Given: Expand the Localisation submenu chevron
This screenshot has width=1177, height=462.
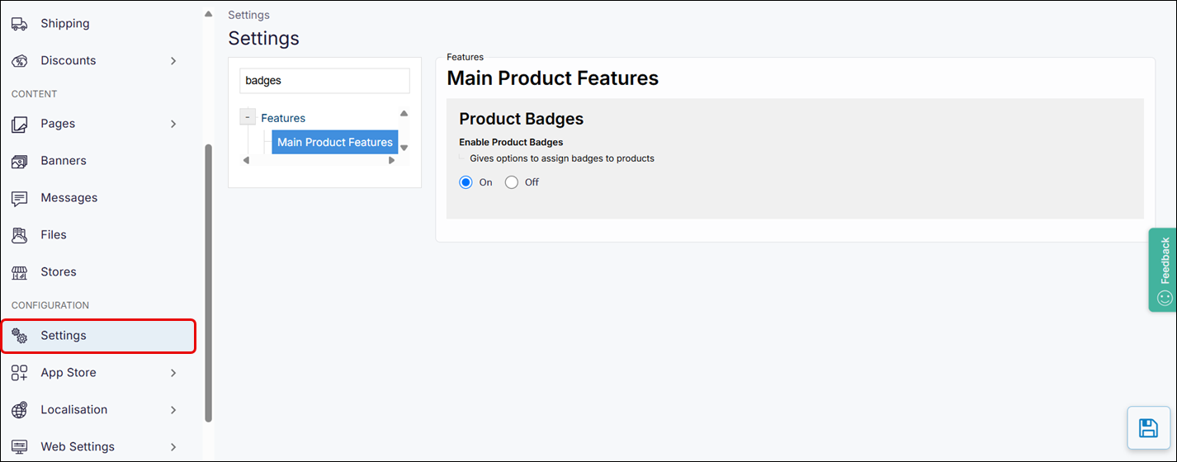Looking at the screenshot, I should tap(173, 410).
